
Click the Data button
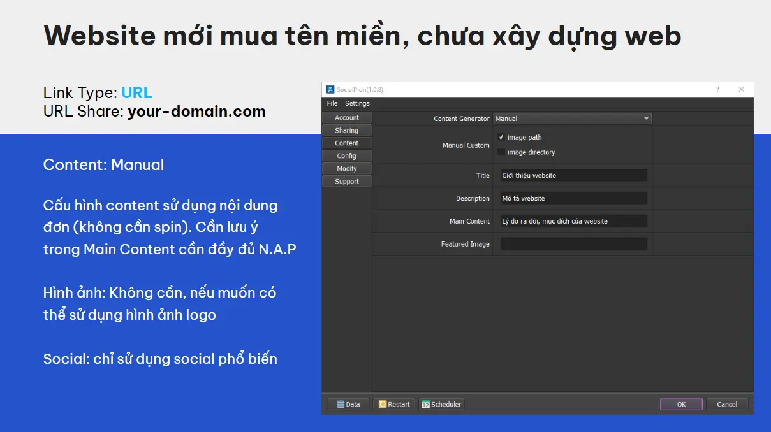tap(348, 404)
